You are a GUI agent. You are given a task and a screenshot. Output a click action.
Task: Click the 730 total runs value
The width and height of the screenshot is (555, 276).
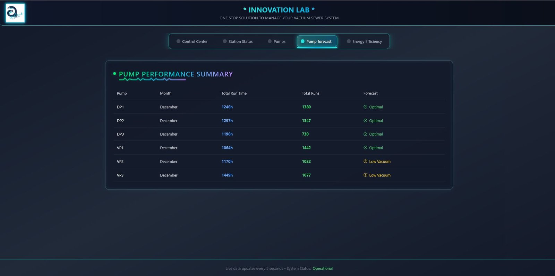pyautogui.click(x=305, y=134)
